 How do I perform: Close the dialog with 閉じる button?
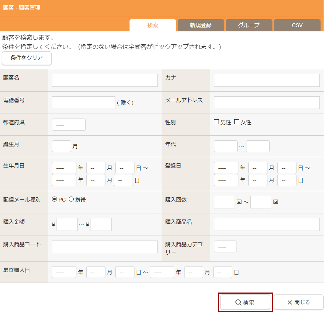[x=298, y=302]
